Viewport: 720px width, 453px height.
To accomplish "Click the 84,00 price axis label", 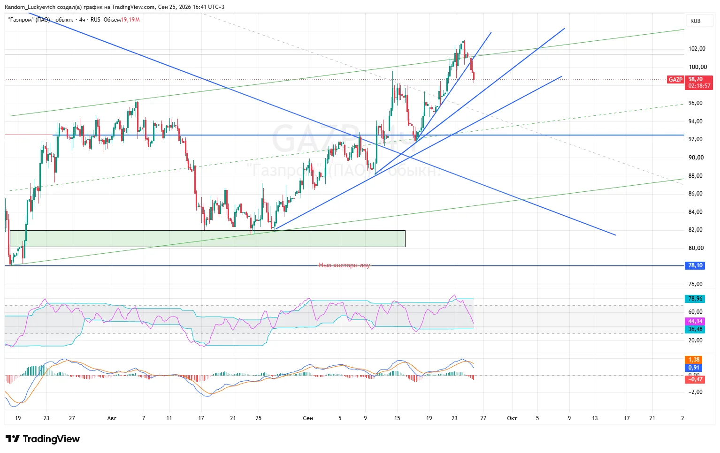I will point(696,212).
